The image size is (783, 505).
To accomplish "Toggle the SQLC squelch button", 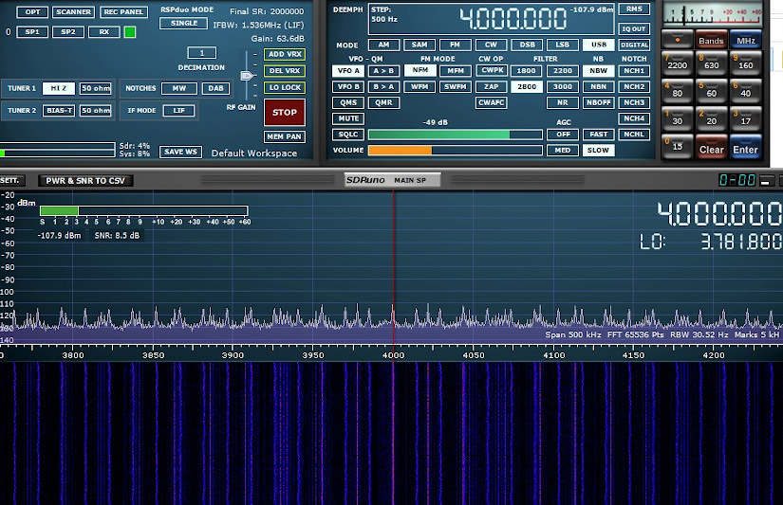I will pos(348,135).
